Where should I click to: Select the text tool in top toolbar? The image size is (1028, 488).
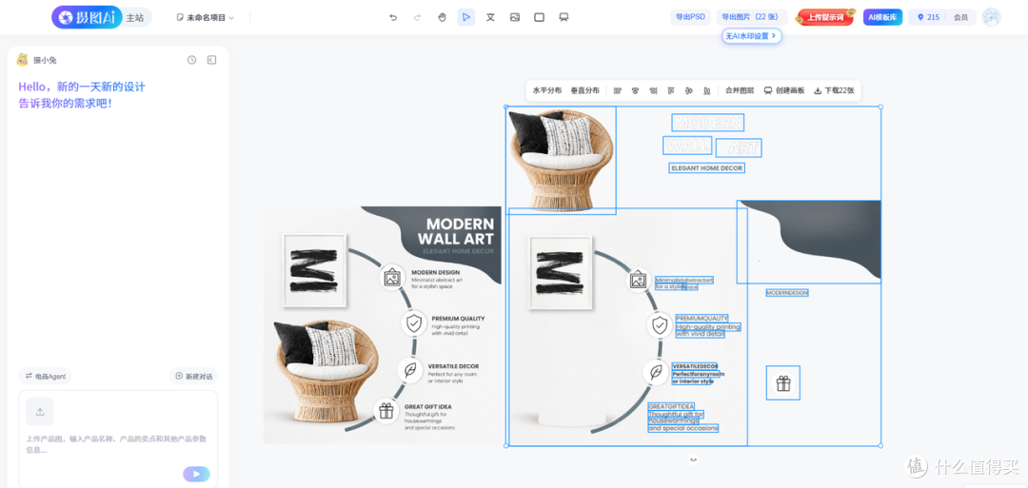click(x=490, y=18)
